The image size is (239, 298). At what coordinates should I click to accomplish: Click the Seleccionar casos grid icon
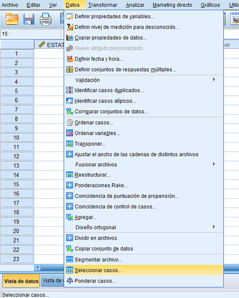(x=70, y=270)
